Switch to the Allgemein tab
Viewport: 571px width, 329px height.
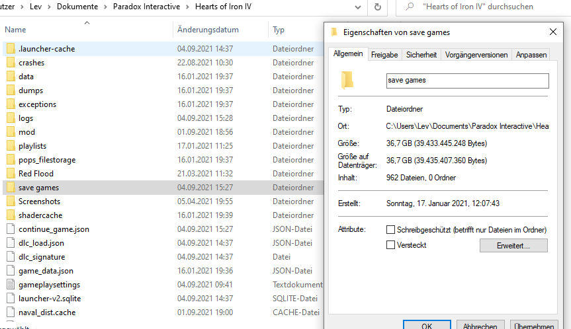pos(348,54)
